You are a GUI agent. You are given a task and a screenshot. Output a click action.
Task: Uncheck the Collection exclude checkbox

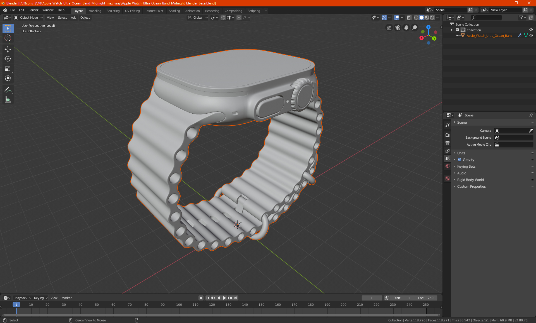point(457,30)
